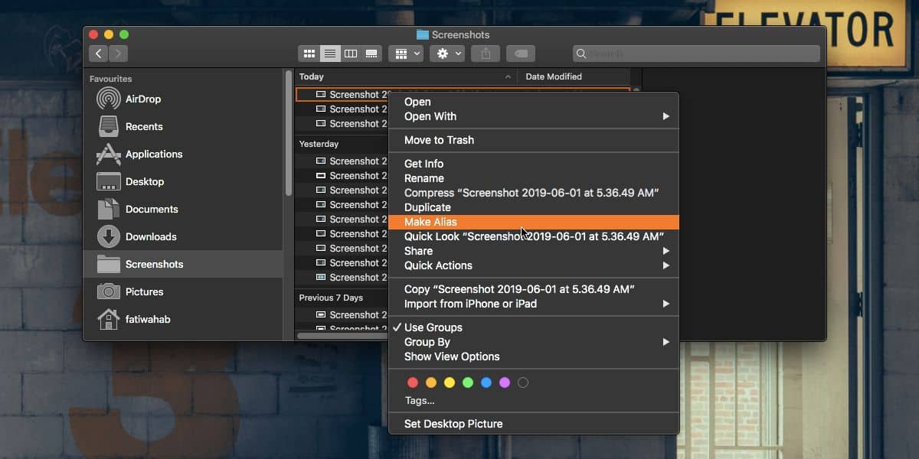The height and width of the screenshot is (459, 919).
Task: Apply the red tag color
Action: pyautogui.click(x=413, y=382)
